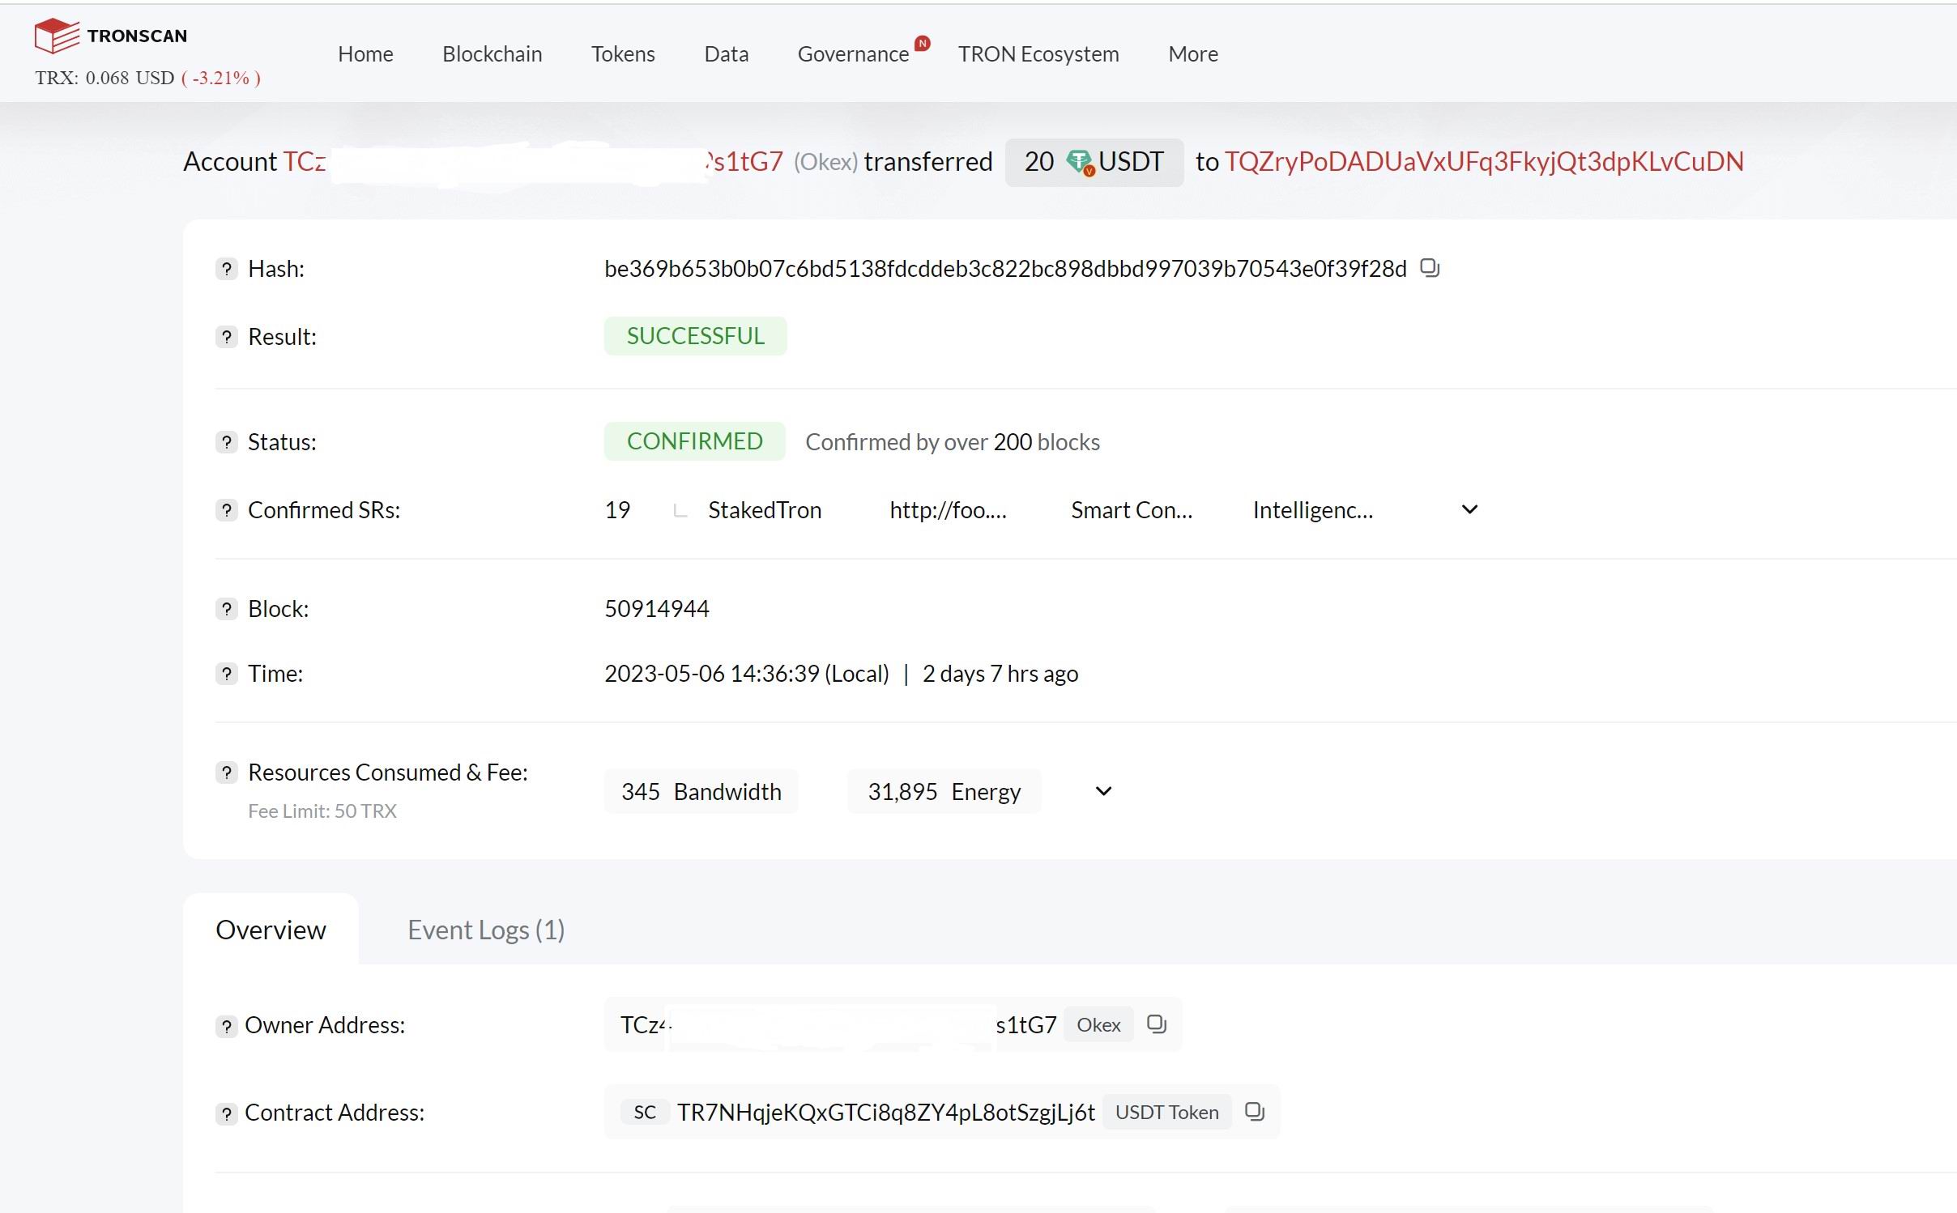Copy the USDT contract address
Viewport: 1957px width, 1213px height.
(1254, 1112)
